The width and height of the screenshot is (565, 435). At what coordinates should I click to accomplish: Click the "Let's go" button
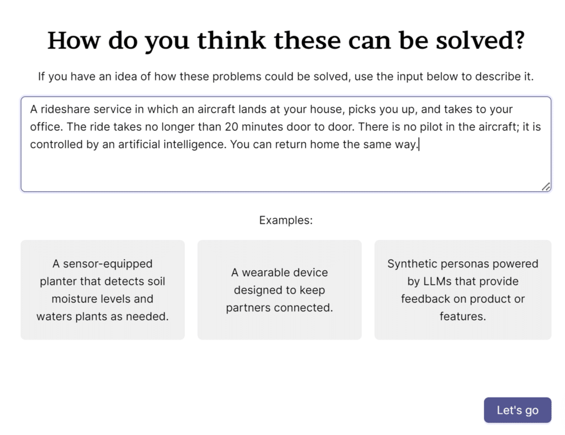pyautogui.click(x=517, y=410)
